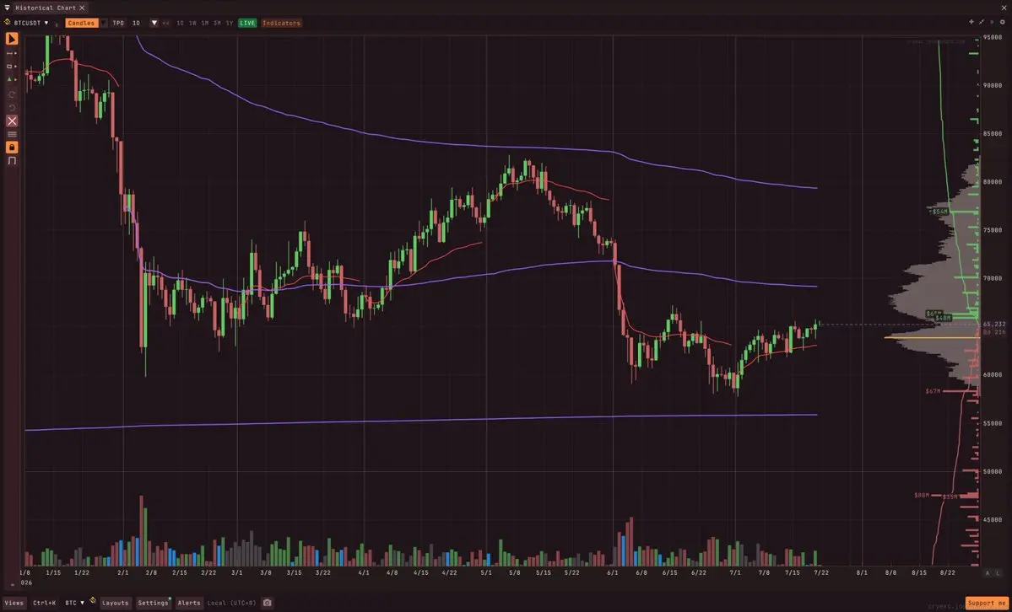Viewport: 1012px width, 612px height.
Task: Pick the rectangle shape drawing tool
Action: click(x=12, y=66)
